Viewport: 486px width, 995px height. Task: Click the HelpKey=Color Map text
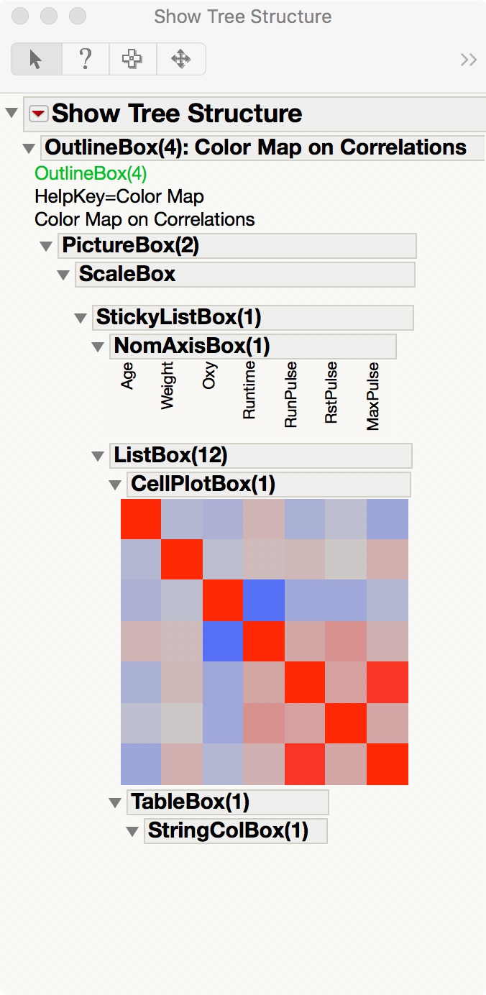point(119,196)
